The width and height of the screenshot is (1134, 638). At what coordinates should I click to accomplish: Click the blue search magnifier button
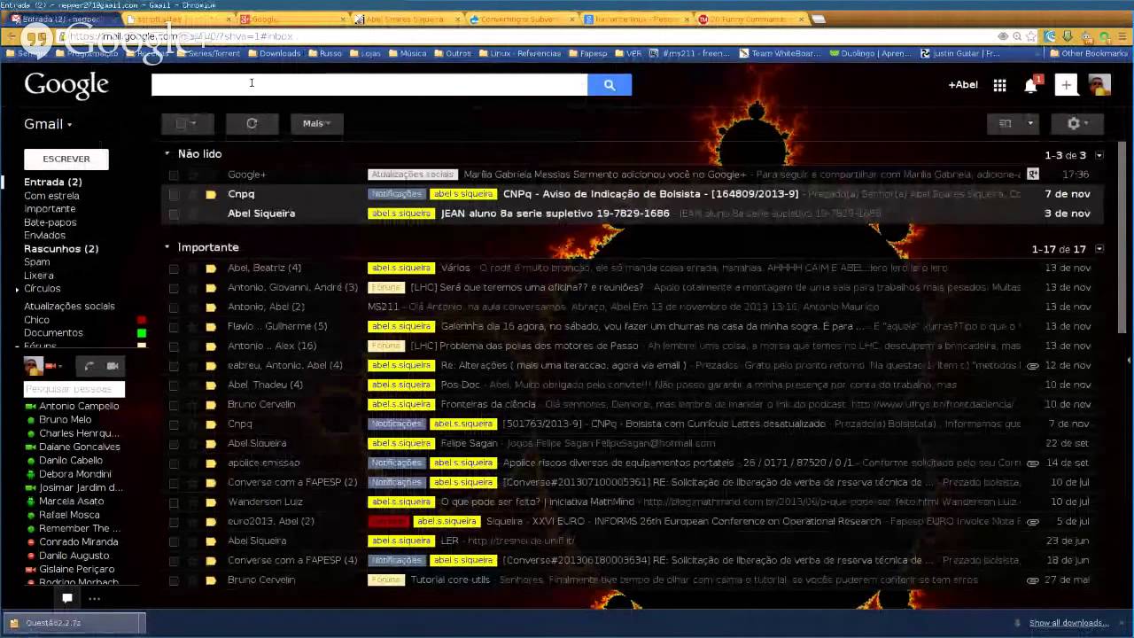[609, 84]
